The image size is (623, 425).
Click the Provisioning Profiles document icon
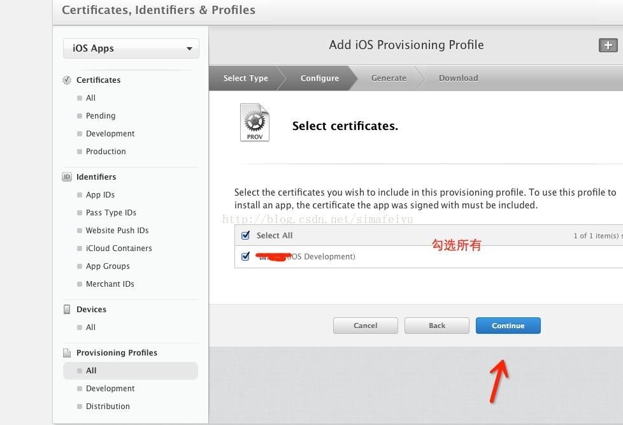[x=67, y=352]
